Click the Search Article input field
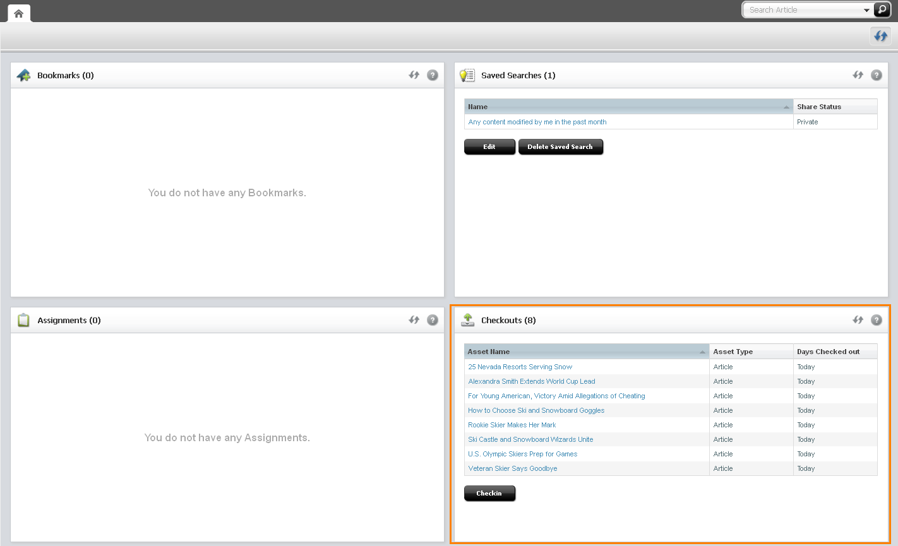Screen dimensions: 898x546 pos(803,10)
